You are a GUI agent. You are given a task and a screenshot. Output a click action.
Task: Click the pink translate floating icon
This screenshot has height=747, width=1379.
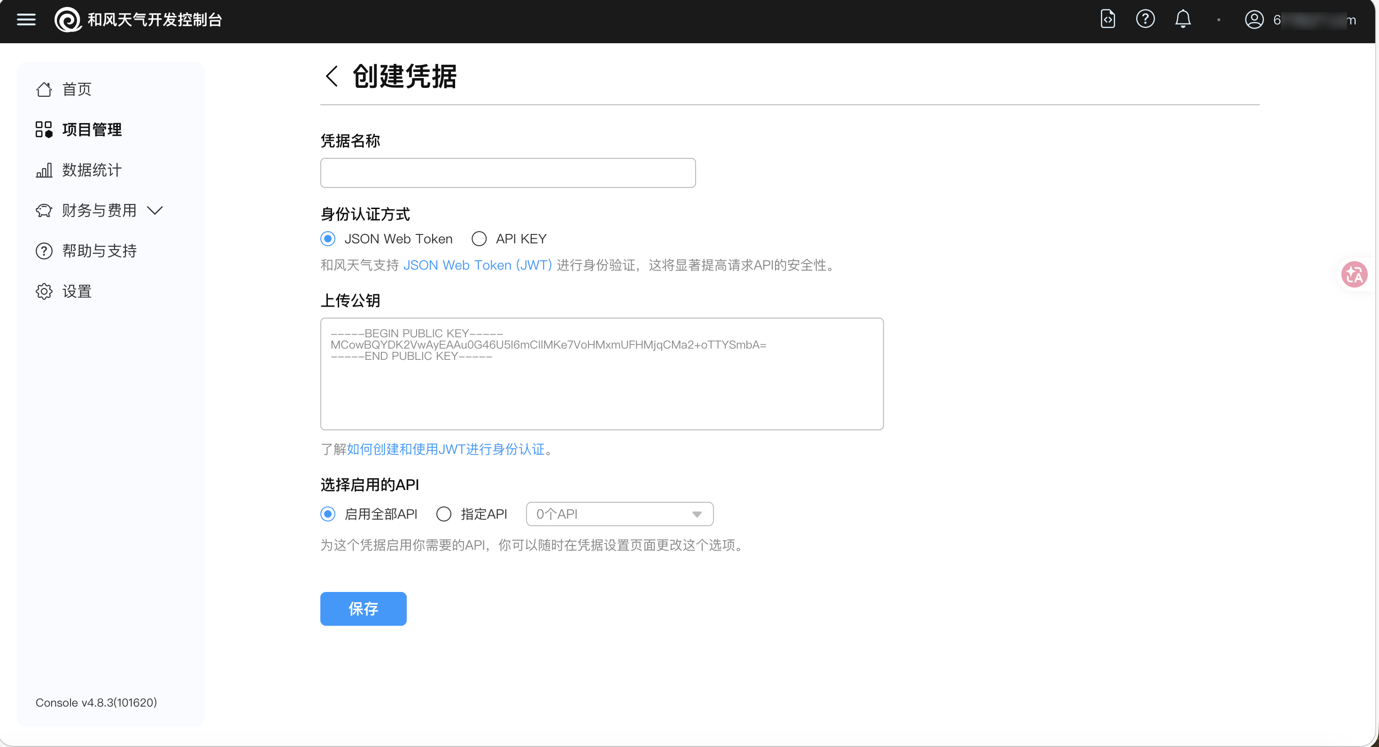[x=1354, y=275]
